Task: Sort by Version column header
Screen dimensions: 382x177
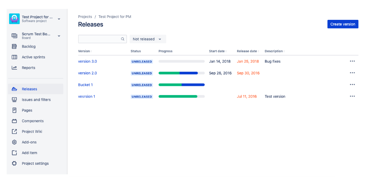Action: tap(85, 51)
